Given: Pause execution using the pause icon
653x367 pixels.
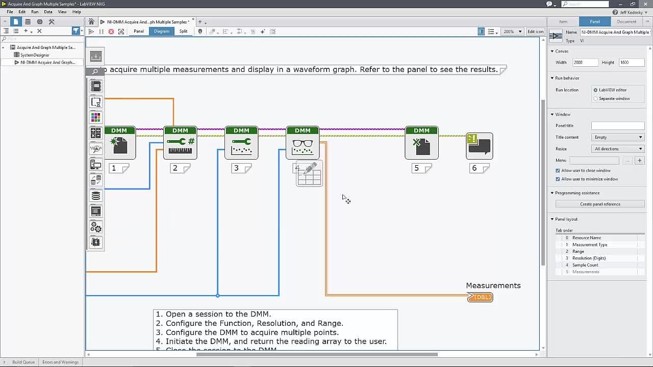Looking at the screenshot, I should pyautogui.click(x=101, y=32).
